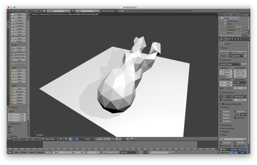The image size is (257, 165).
Task: Open the Render menu in the top bar
Action: point(22,11)
